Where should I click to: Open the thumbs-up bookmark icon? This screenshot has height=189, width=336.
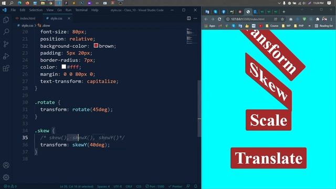247,26
